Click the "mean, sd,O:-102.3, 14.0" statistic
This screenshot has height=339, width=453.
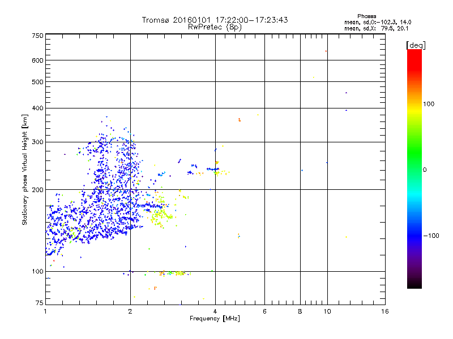pos(378,22)
